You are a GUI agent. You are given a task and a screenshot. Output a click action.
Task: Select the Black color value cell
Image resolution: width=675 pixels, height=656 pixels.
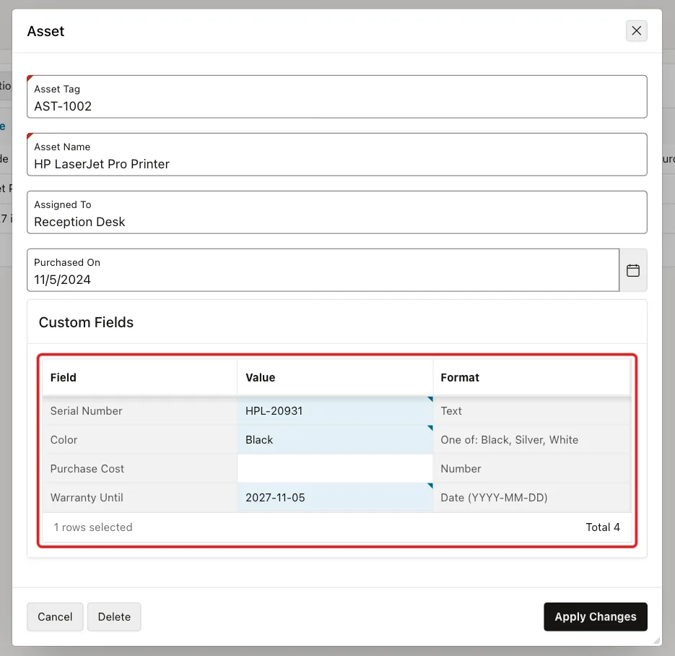335,440
